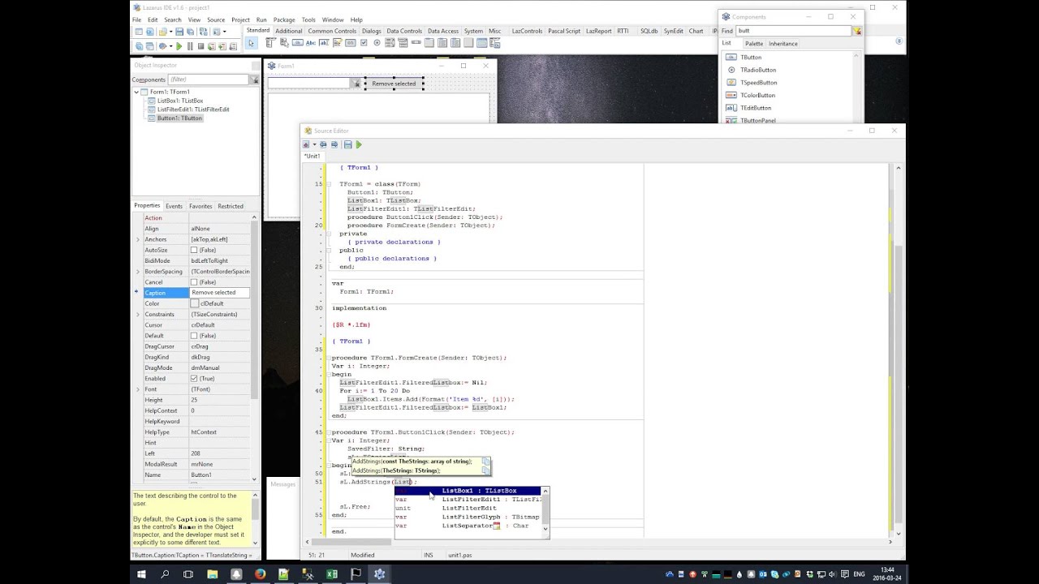Viewport: 1039px width, 584px height.
Task: Expand the Constraints property
Action: click(137, 314)
